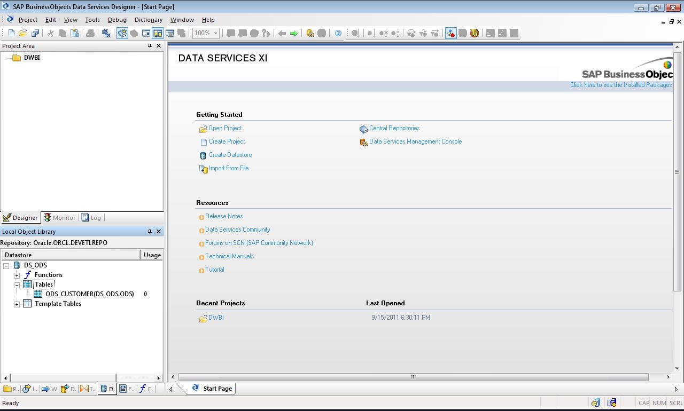
Task: Open the Formats tab in object library
Action: (127, 389)
